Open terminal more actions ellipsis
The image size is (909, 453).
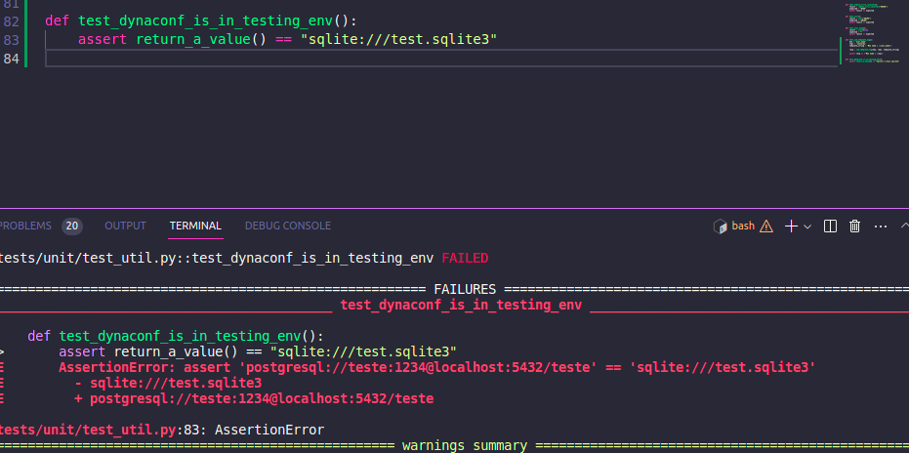click(x=881, y=226)
